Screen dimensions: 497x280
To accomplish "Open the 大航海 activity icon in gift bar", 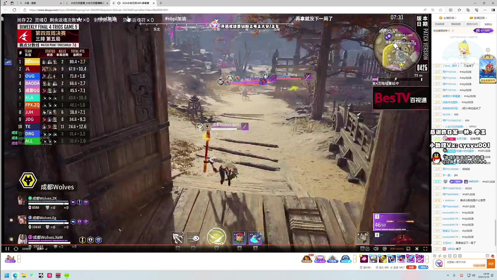I will [333, 258].
